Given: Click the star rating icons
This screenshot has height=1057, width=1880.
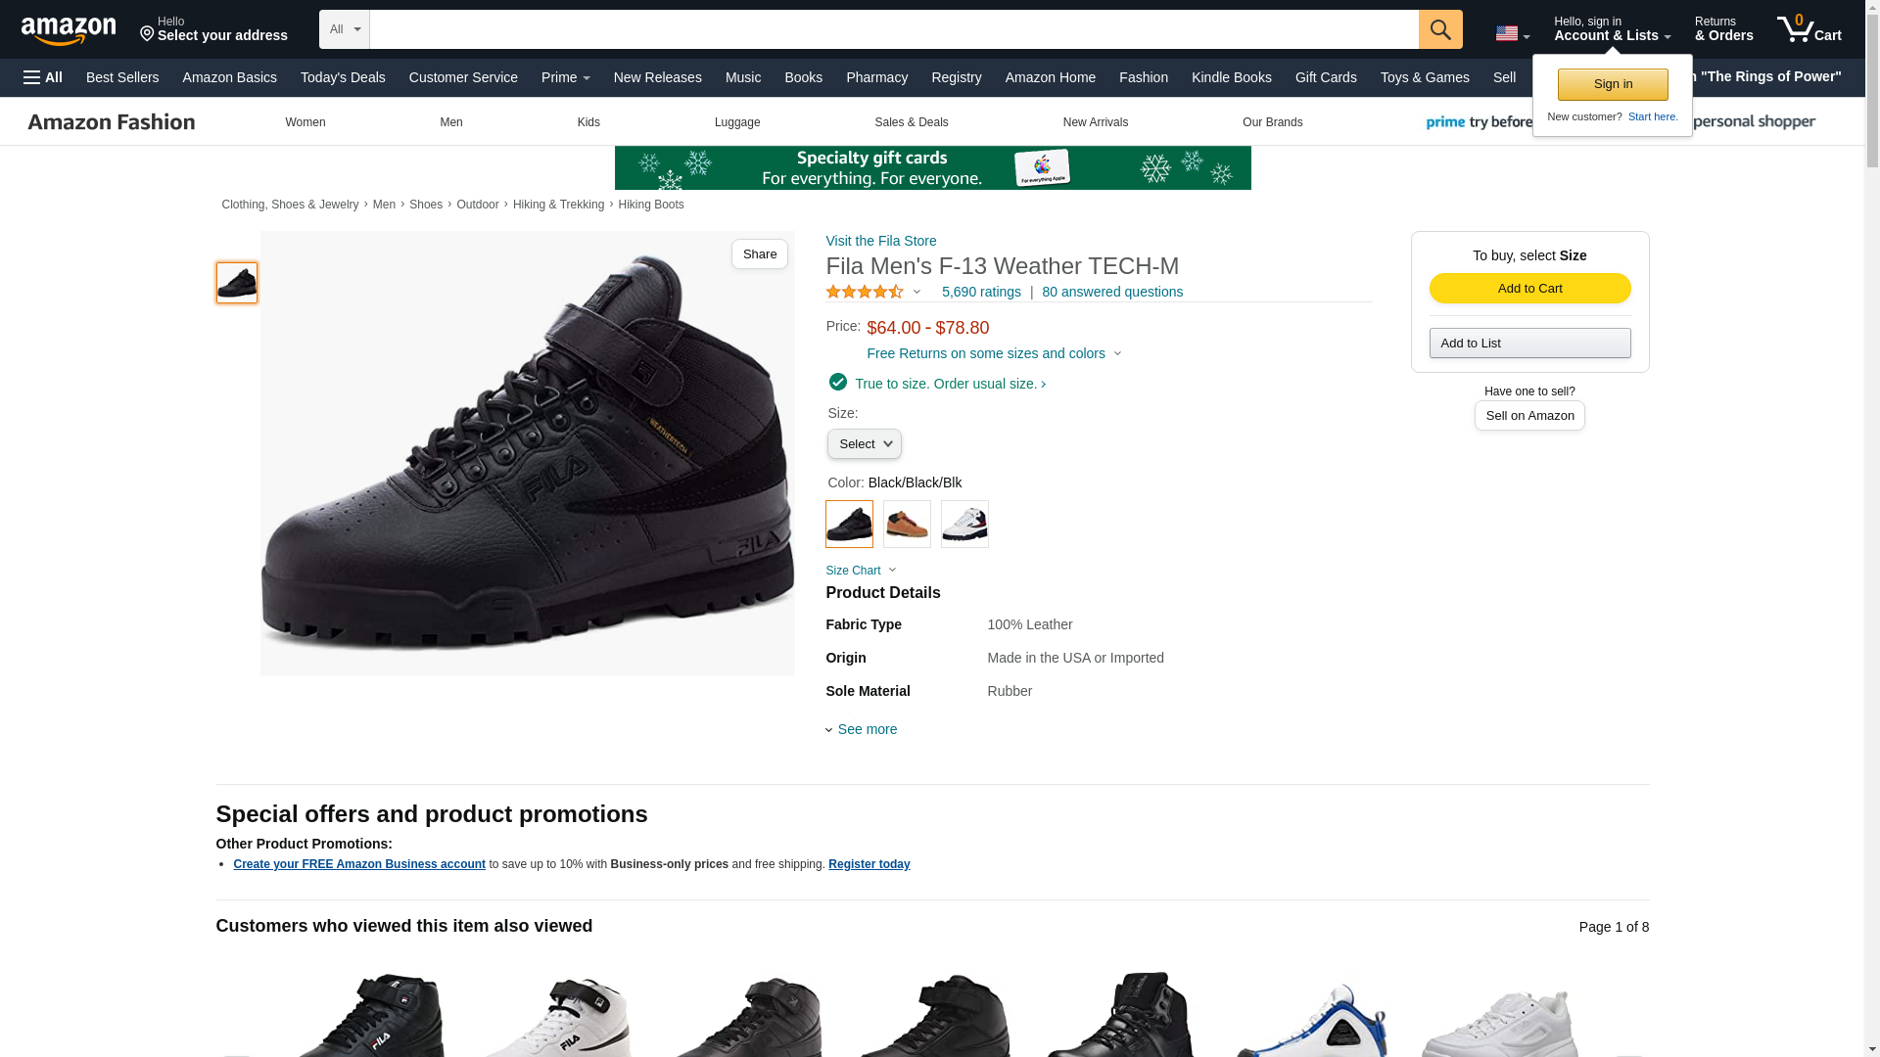Looking at the screenshot, I should click(x=865, y=292).
